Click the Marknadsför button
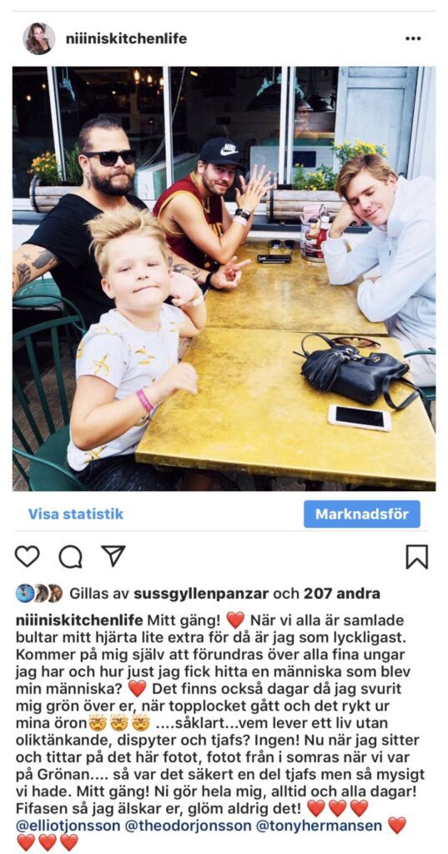Image resolution: width=448 pixels, height=854 pixels. [x=362, y=514]
